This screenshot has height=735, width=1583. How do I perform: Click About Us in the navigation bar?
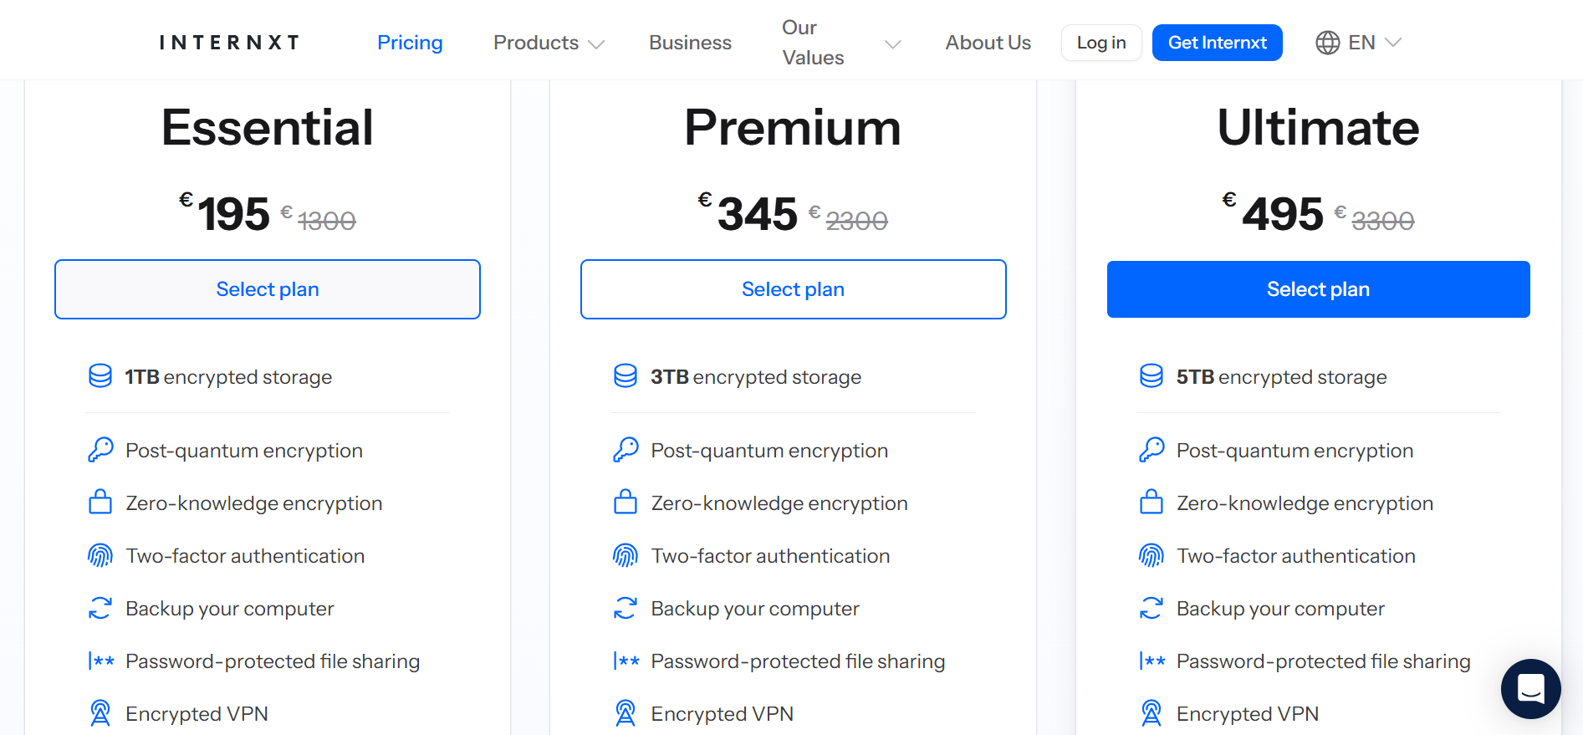tap(988, 43)
